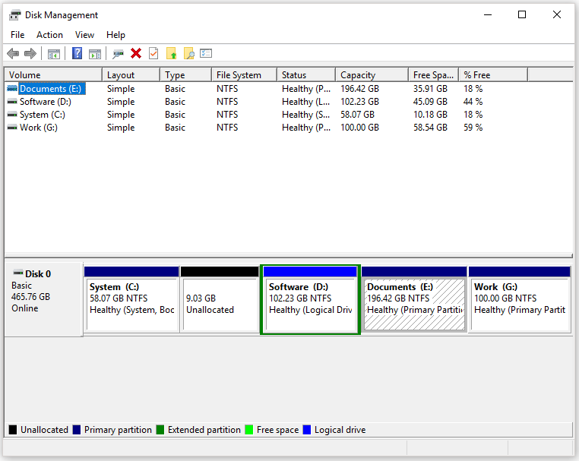The image size is (579, 461).
Task: Select the Work (G:) partition block
Action: coord(520,300)
